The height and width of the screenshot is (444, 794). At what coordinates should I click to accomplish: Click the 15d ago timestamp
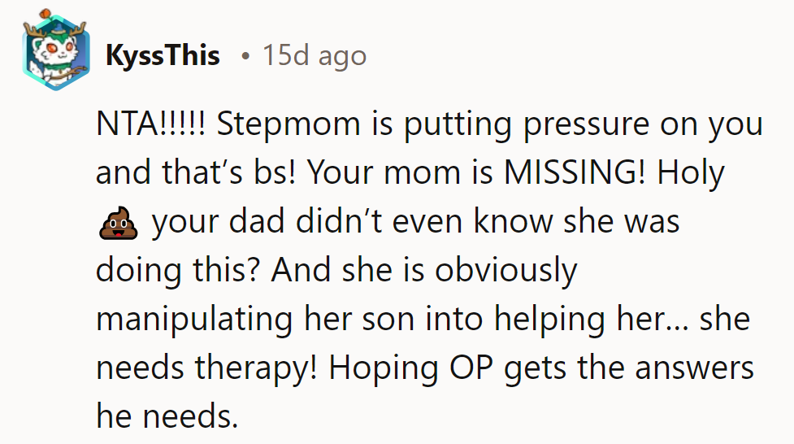tap(314, 55)
